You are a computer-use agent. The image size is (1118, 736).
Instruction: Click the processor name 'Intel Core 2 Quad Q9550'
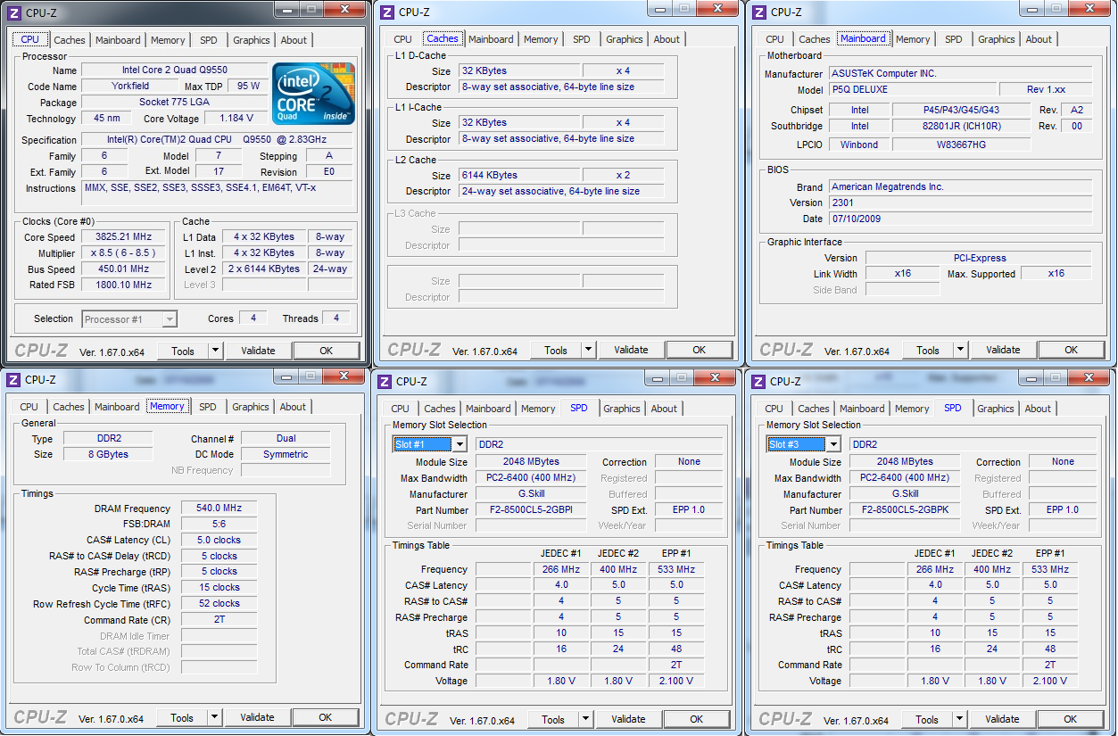pyautogui.click(x=175, y=70)
